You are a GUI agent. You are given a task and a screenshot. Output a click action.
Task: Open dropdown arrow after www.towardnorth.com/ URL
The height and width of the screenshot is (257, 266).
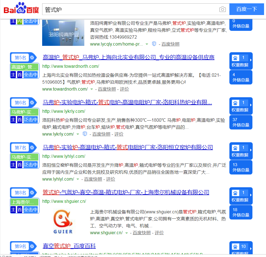tap(92, 89)
